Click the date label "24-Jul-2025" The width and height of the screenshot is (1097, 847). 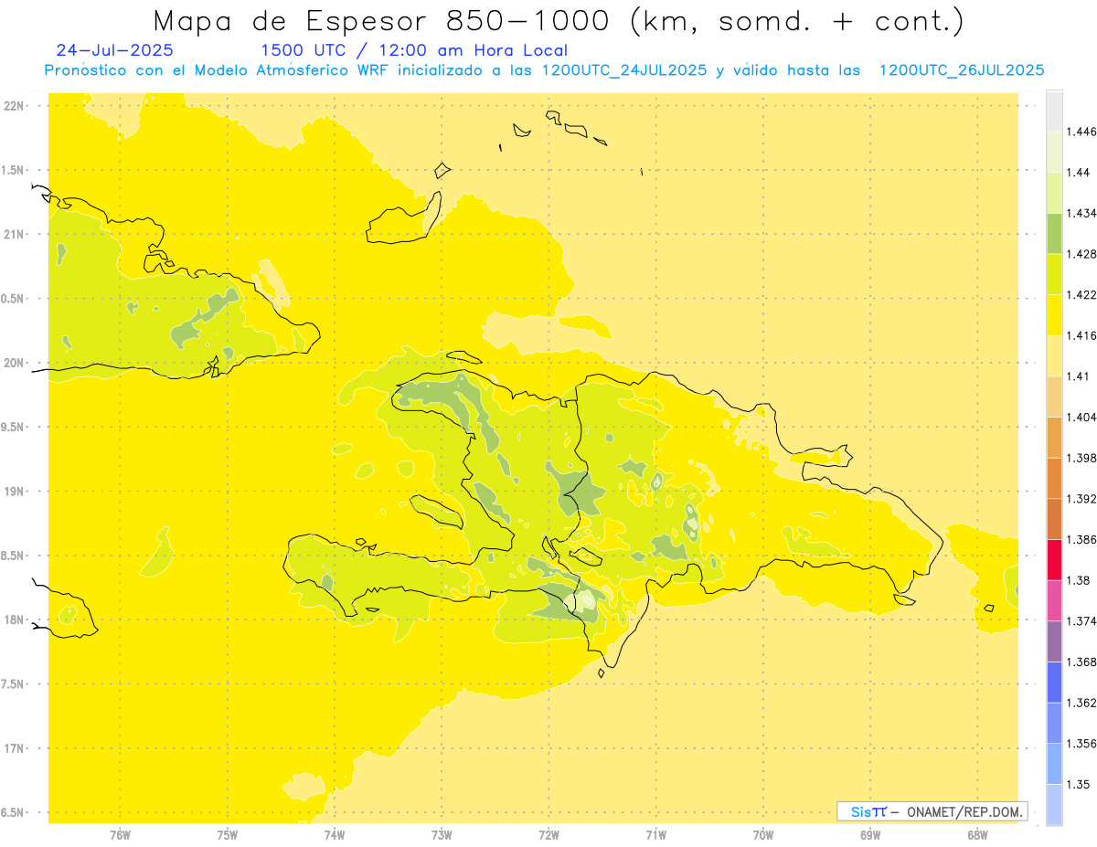click(114, 50)
